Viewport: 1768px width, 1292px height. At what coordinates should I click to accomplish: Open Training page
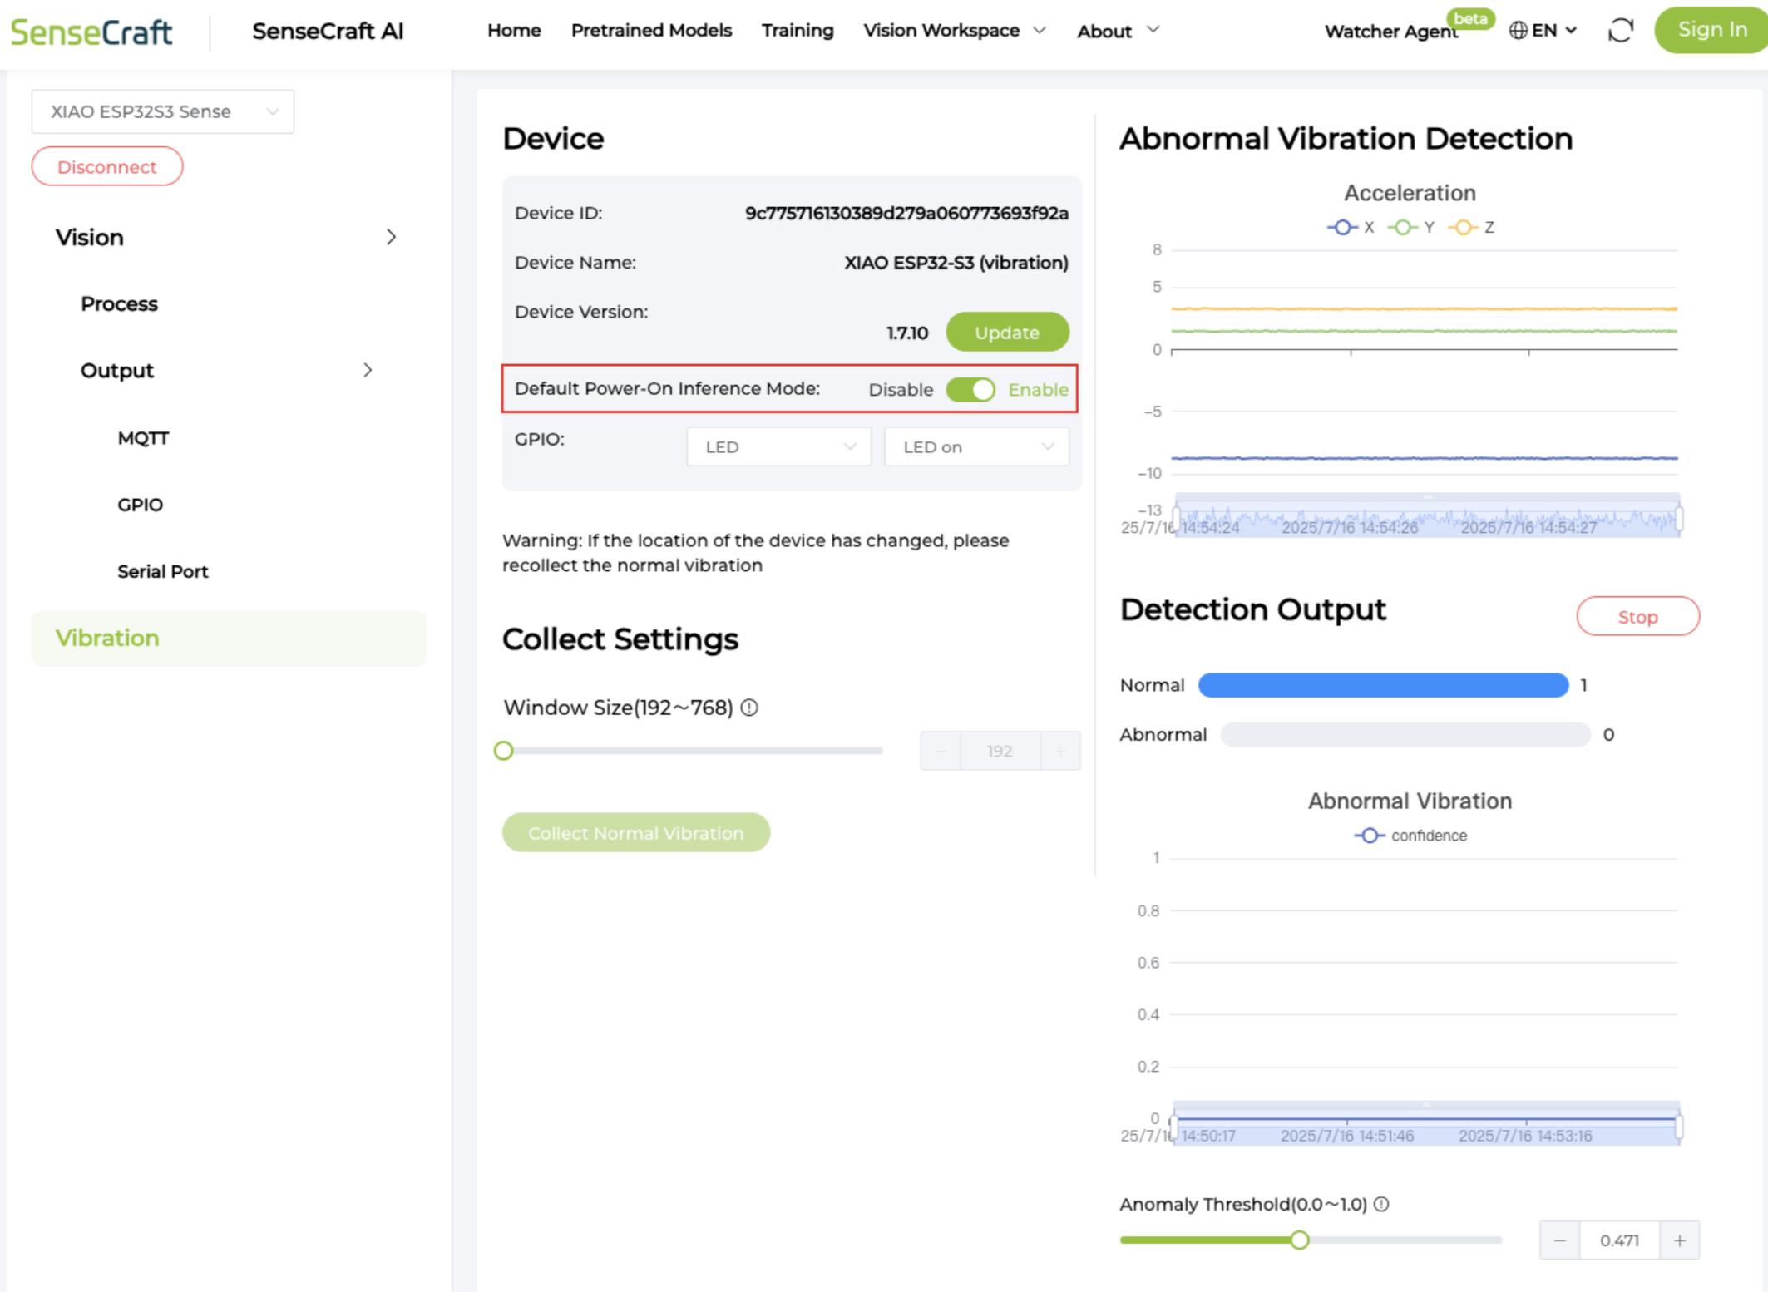tap(798, 31)
